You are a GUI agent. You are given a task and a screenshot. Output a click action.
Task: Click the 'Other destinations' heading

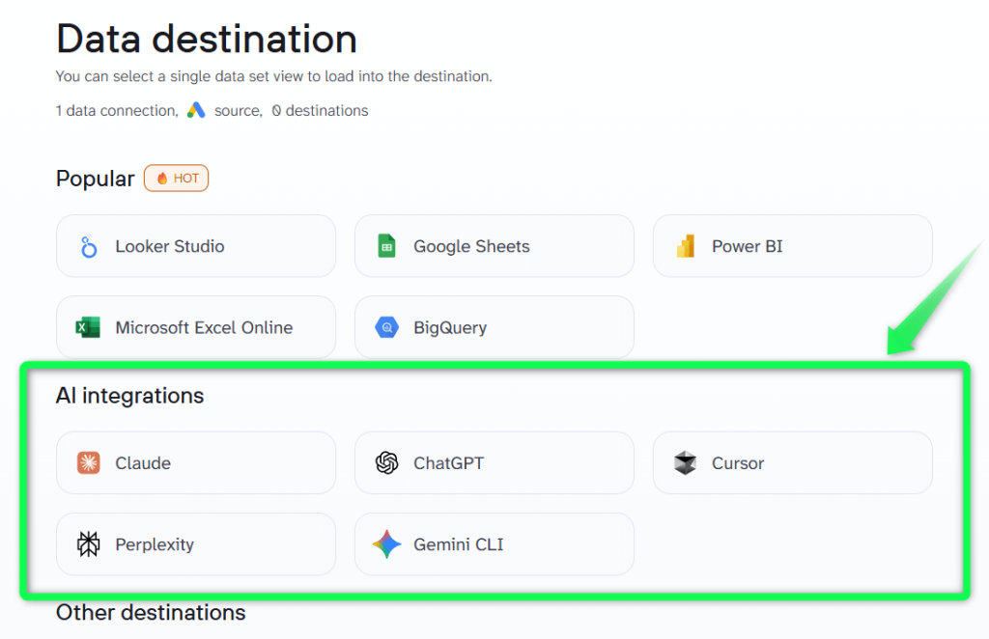point(151,613)
